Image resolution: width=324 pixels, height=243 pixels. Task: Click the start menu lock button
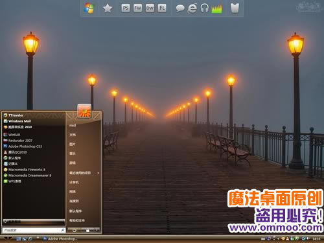coord(87,231)
